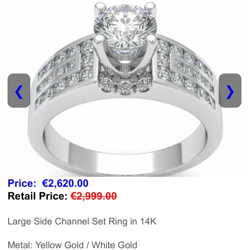Click the struck-through €2,999.00 retail price
The width and height of the screenshot is (249, 250).
tap(94, 196)
